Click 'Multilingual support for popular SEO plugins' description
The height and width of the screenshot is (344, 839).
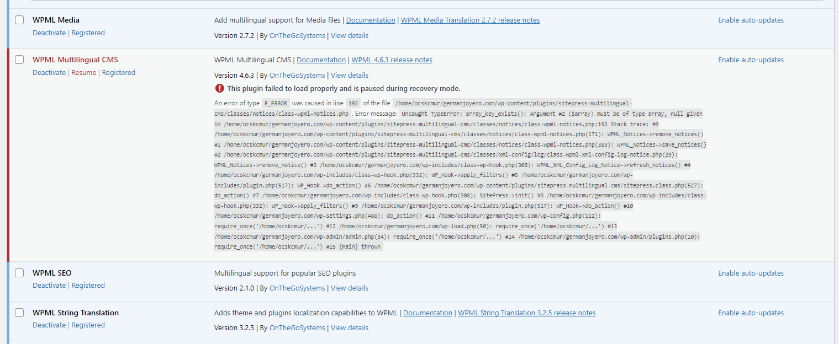pyautogui.click(x=285, y=273)
